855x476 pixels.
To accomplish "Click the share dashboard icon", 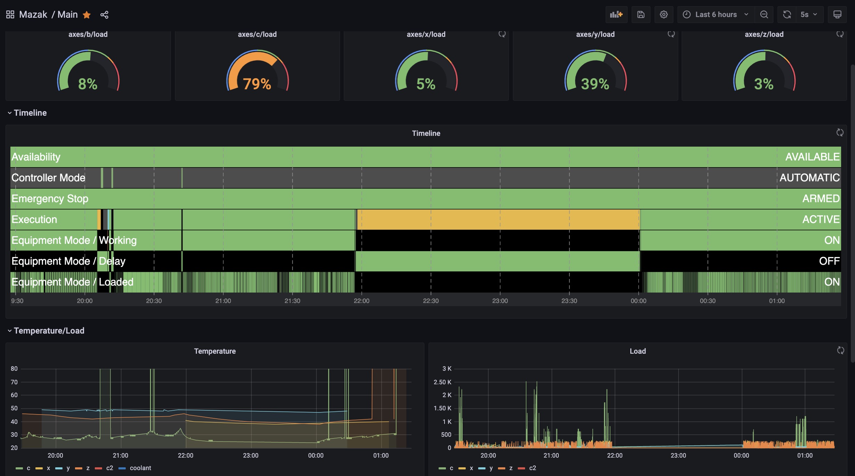I will click(104, 15).
